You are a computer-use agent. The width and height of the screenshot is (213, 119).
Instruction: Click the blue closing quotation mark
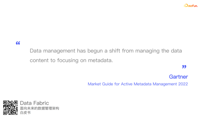pyautogui.click(x=184, y=67)
